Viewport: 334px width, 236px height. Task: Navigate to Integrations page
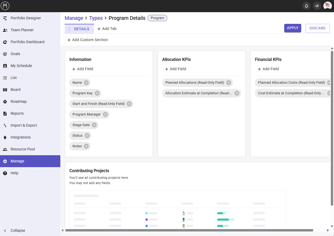coord(21,137)
